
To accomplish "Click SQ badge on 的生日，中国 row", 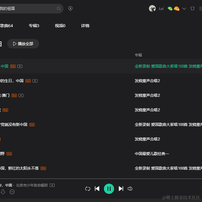I will click(x=28, y=81).
